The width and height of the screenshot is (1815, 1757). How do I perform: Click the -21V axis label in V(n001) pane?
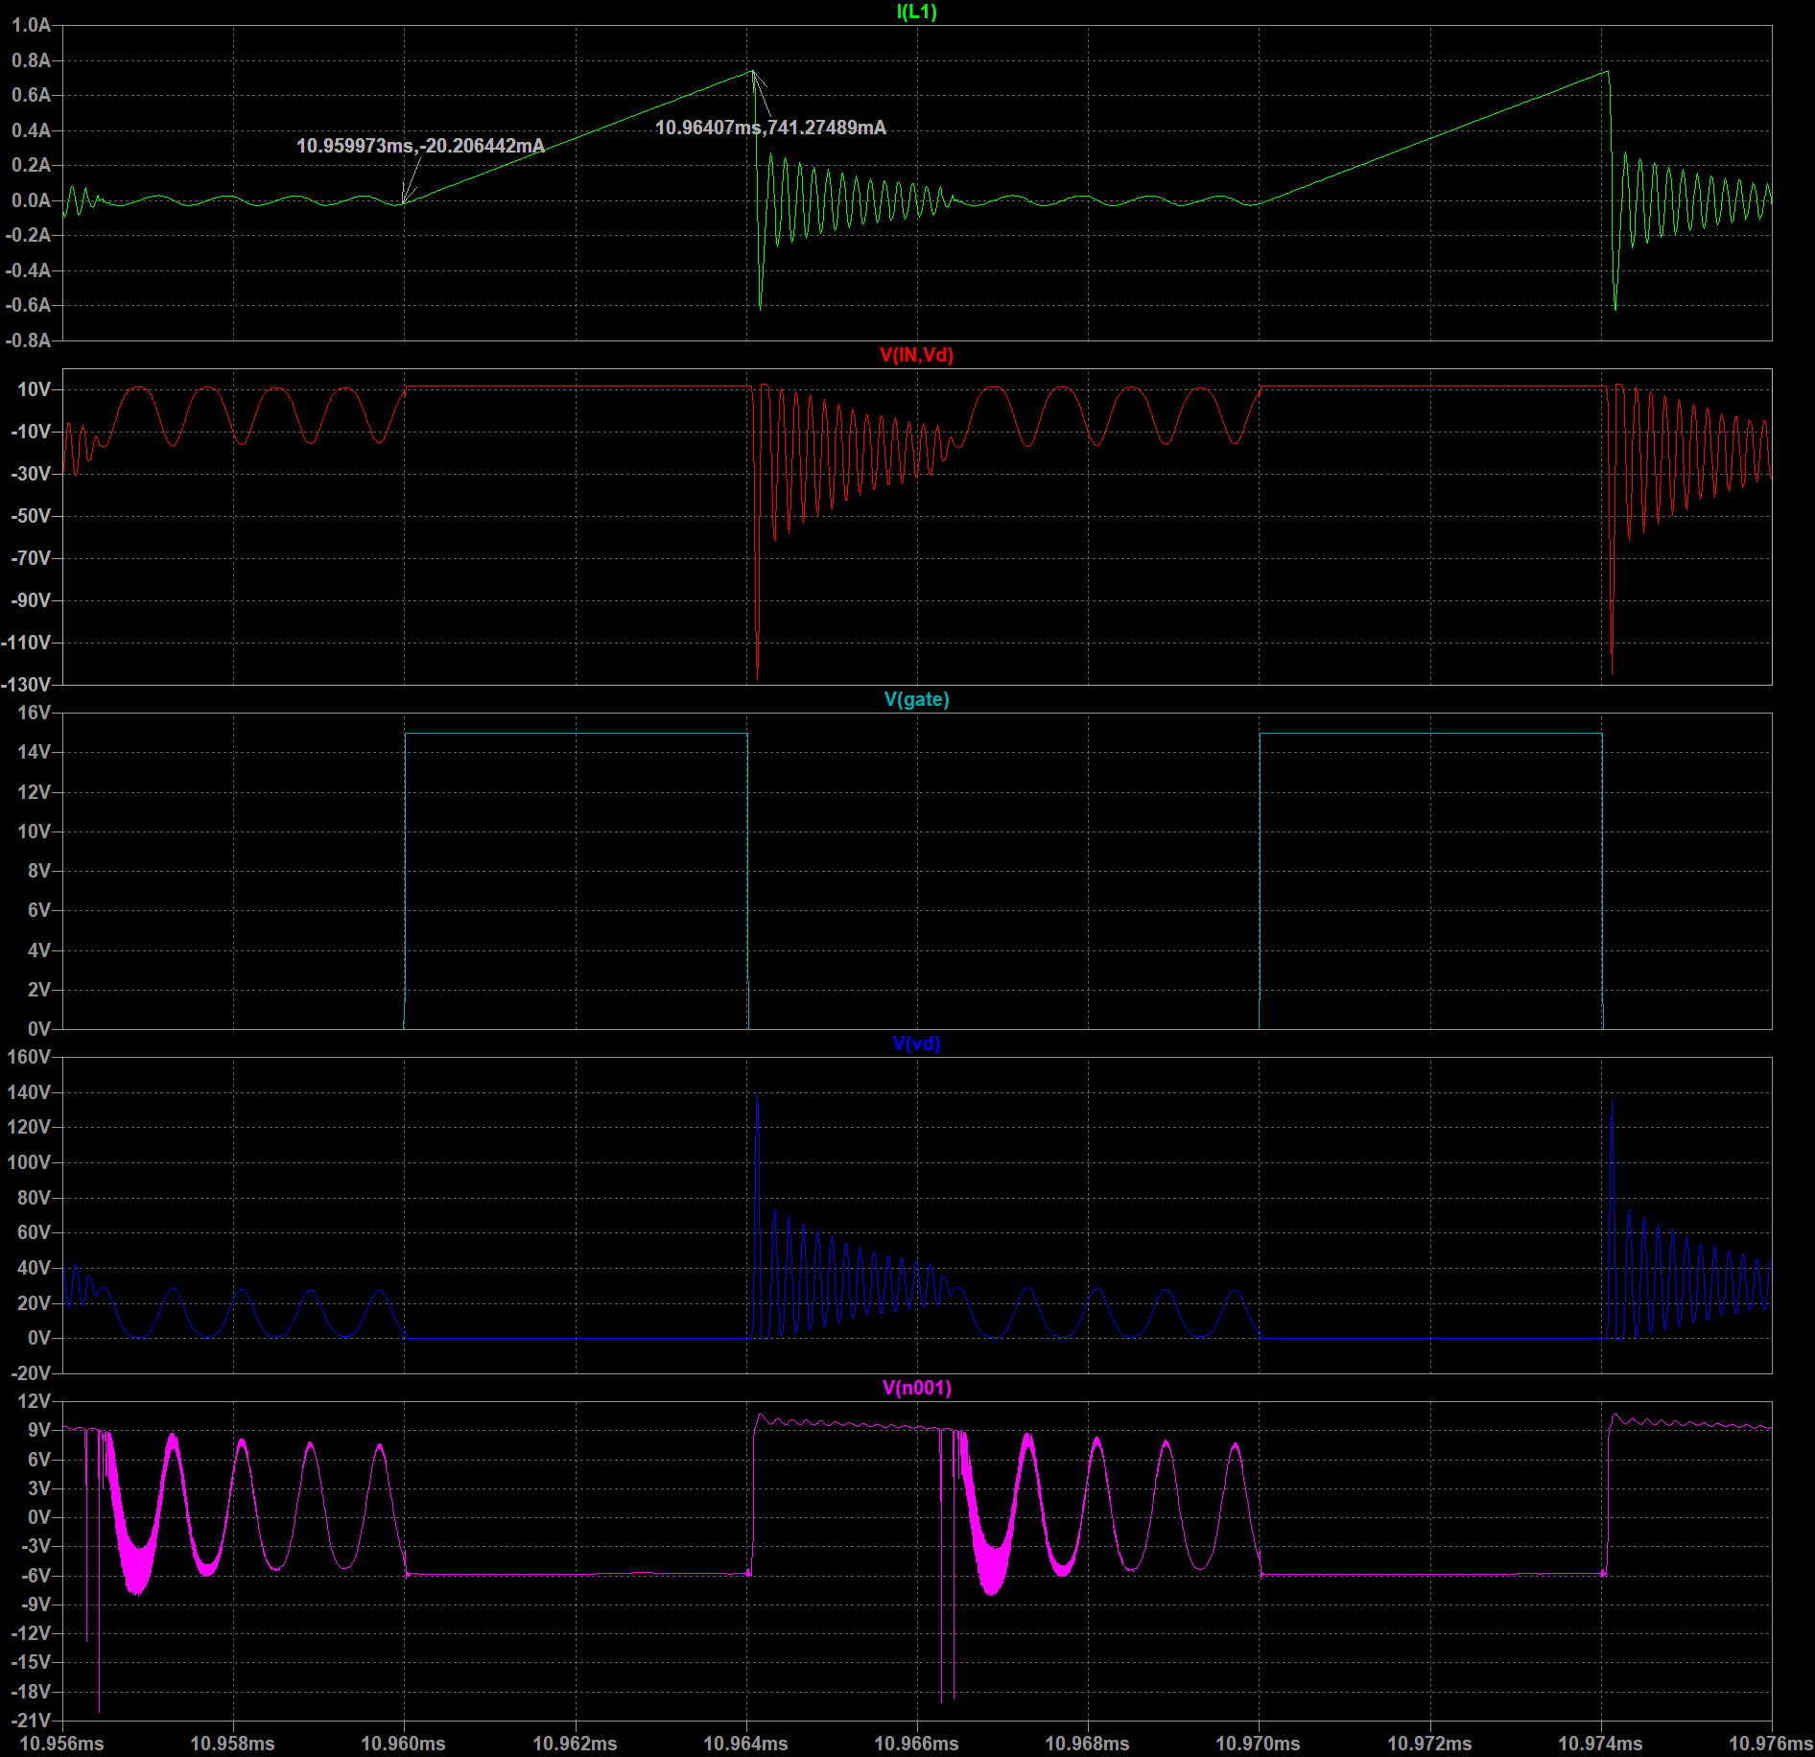pyautogui.click(x=31, y=1720)
